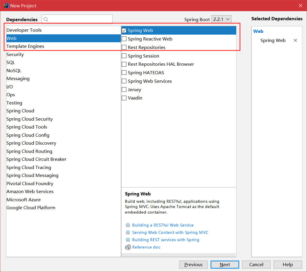Viewport: 307px width, 272px height.
Task: Close the New Project dialog
Action: click(x=301, y=6)
